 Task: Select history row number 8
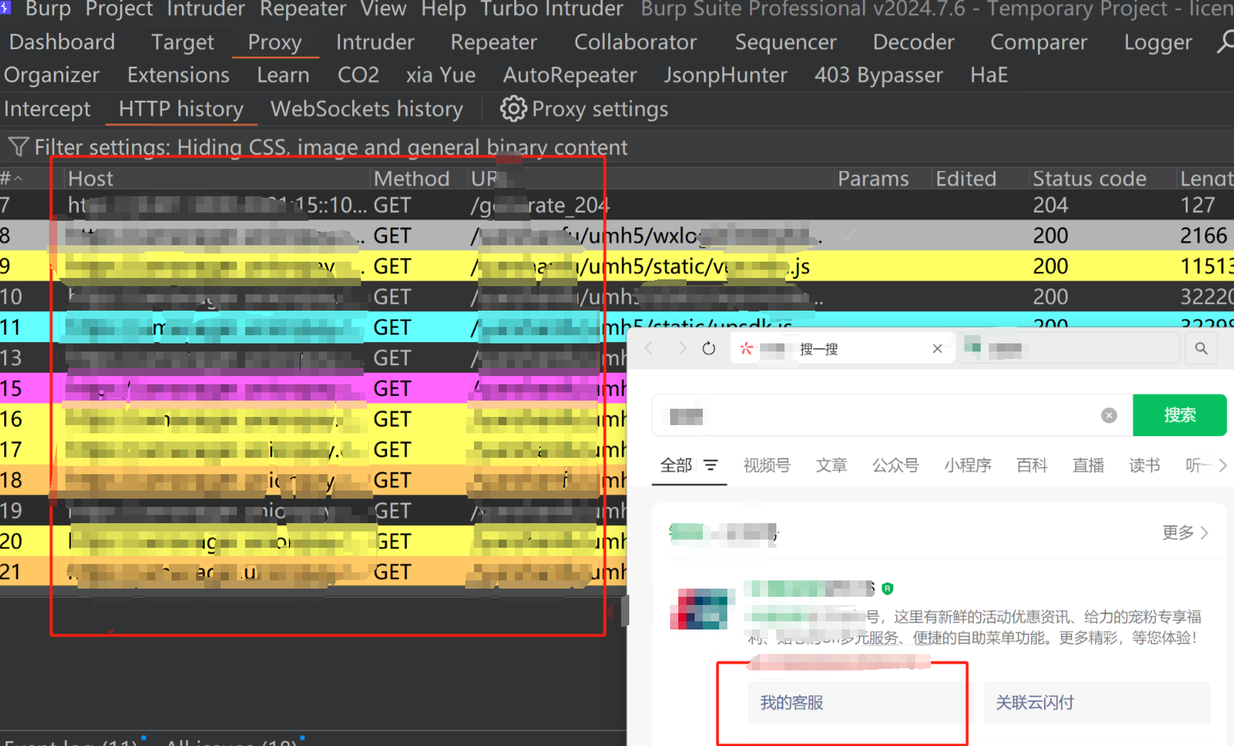click(x=617, y=236)
